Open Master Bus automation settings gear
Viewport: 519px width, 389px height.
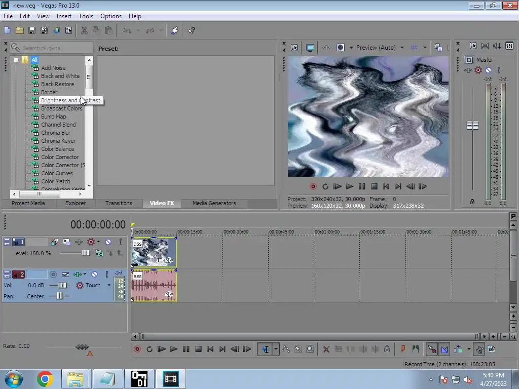pos(478,70)
